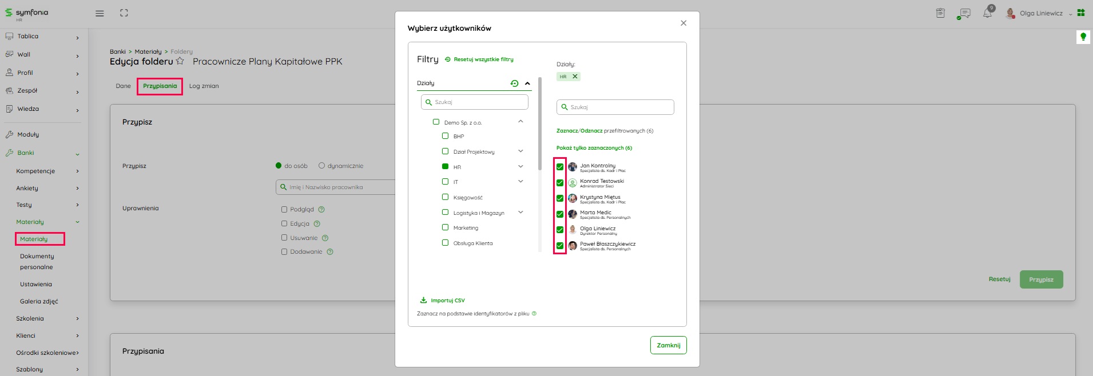
Task: Uncheck Jan Kontrolny checkbox
Action: click(560, 167)
